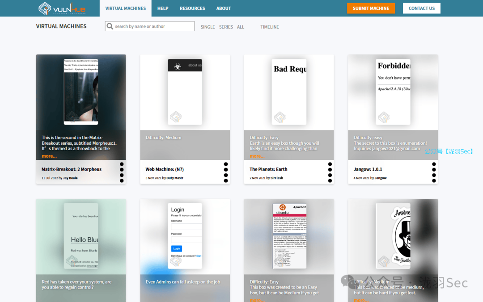Filter by Series machines
483x302 pixels.
(x=226, y=27)
